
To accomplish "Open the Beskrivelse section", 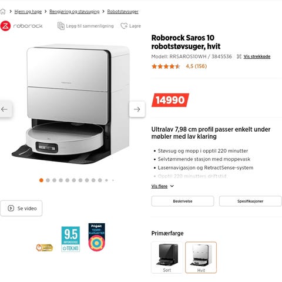I will click(x=183, y=201).
